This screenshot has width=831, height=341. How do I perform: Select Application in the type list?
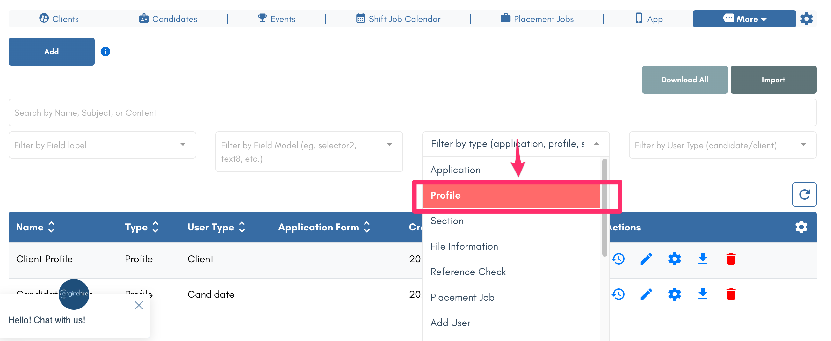(x=511, y=170)
